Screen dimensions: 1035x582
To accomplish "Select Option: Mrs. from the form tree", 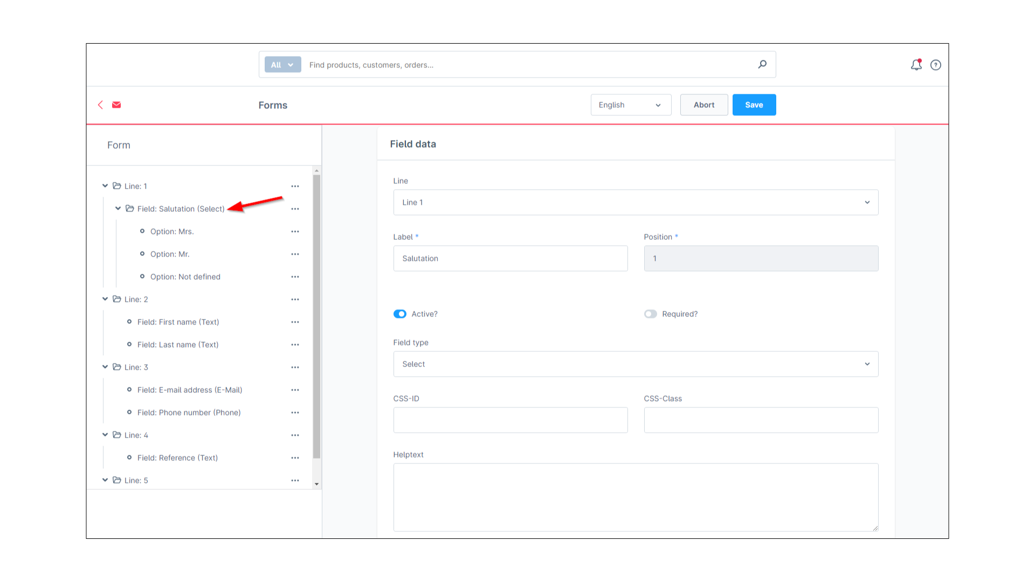I will [x=172, y=231].
